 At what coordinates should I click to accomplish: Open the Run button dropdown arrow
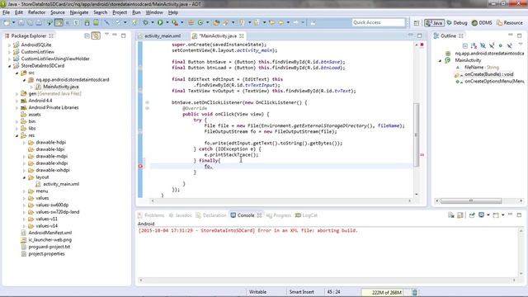[x=167, y=22]
